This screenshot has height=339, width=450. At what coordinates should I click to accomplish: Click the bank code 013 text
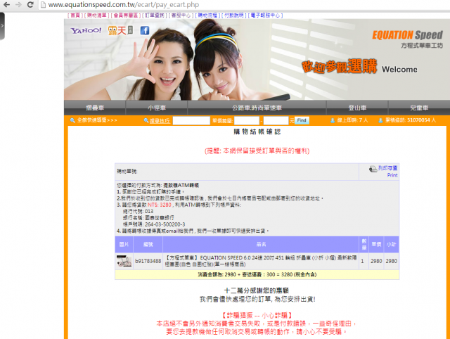point(149,211)
